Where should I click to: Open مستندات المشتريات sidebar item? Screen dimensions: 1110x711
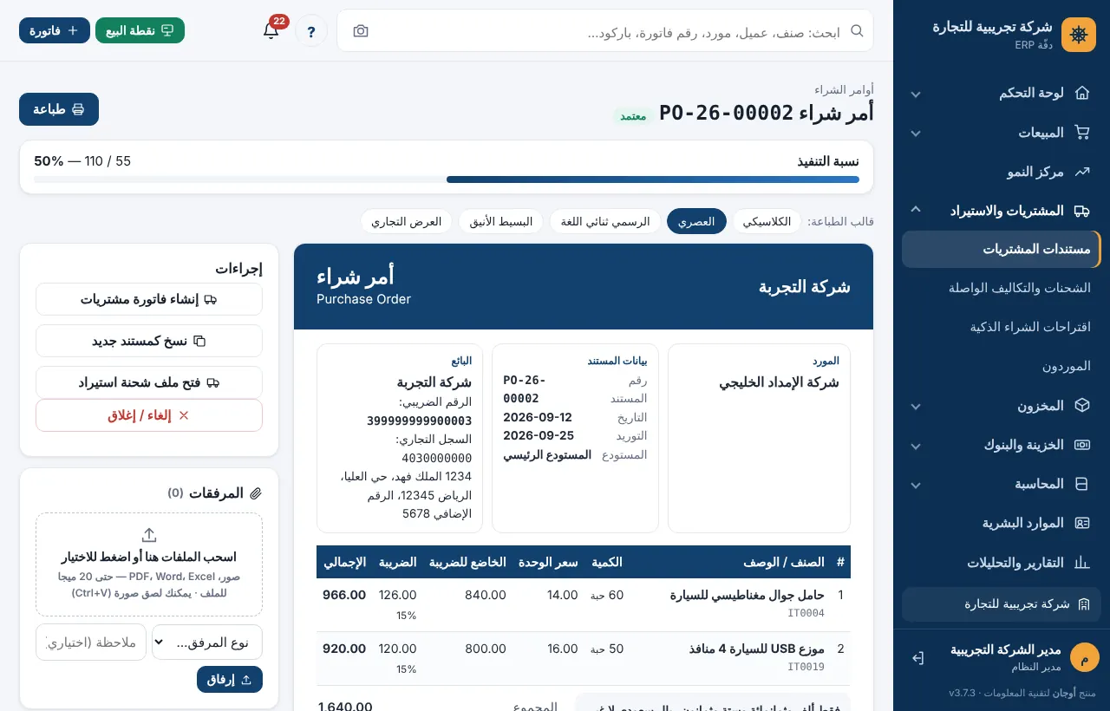click(x=1002, y=249)
